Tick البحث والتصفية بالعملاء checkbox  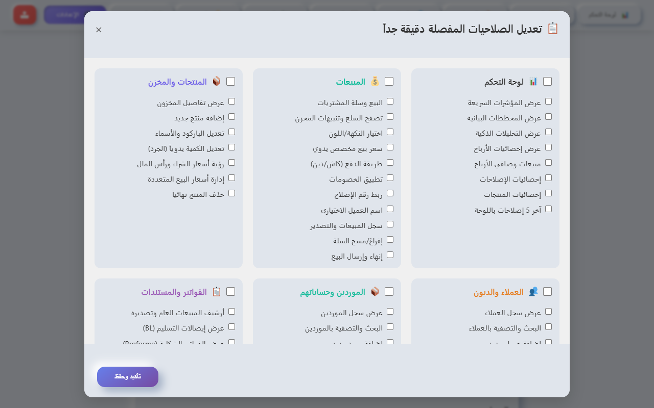[548, 327]
